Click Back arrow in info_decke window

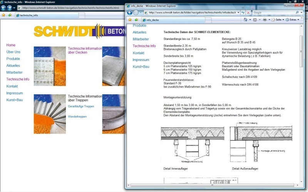130,13
